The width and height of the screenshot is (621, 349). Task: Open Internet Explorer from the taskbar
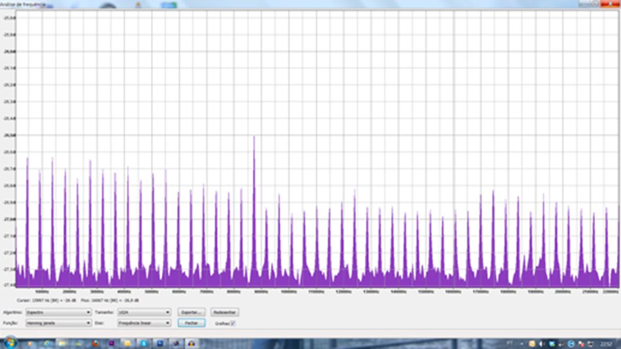tap(47, 343)
